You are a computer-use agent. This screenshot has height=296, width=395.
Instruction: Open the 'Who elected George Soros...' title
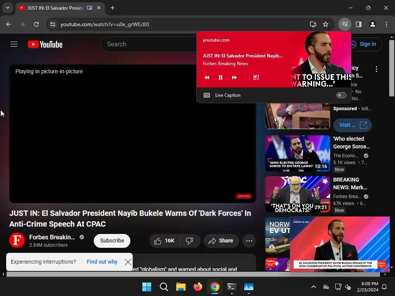tap(351, 143)
